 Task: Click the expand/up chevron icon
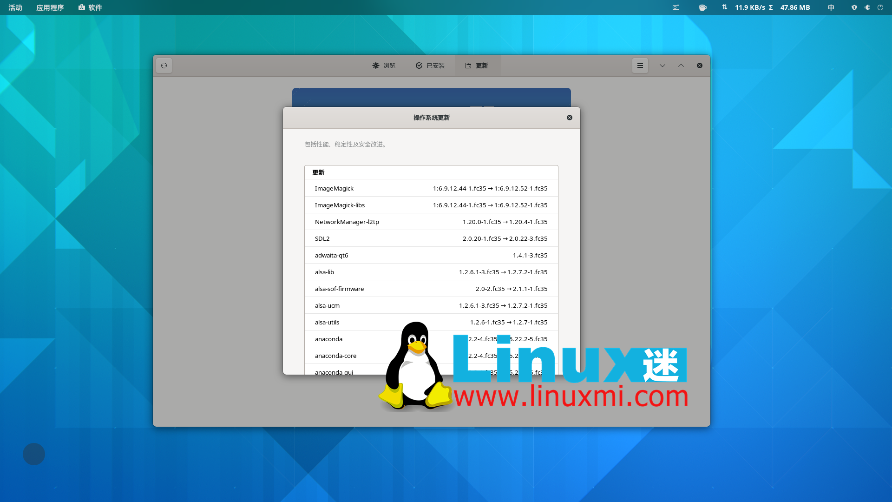point(681,66)
